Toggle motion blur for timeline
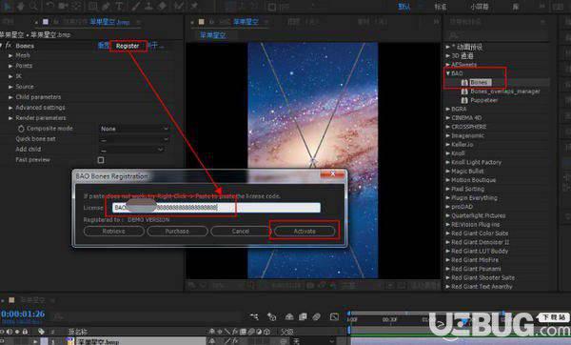 (316, 316)
